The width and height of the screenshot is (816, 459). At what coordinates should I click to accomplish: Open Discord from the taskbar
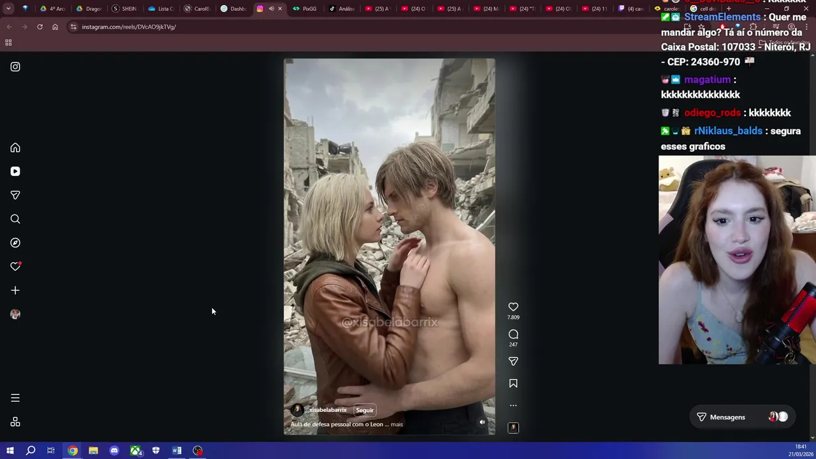pyautogui.click(x=114, y=451)
